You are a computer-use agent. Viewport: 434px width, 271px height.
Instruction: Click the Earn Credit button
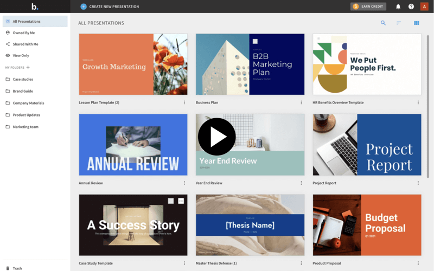(368, 7)
